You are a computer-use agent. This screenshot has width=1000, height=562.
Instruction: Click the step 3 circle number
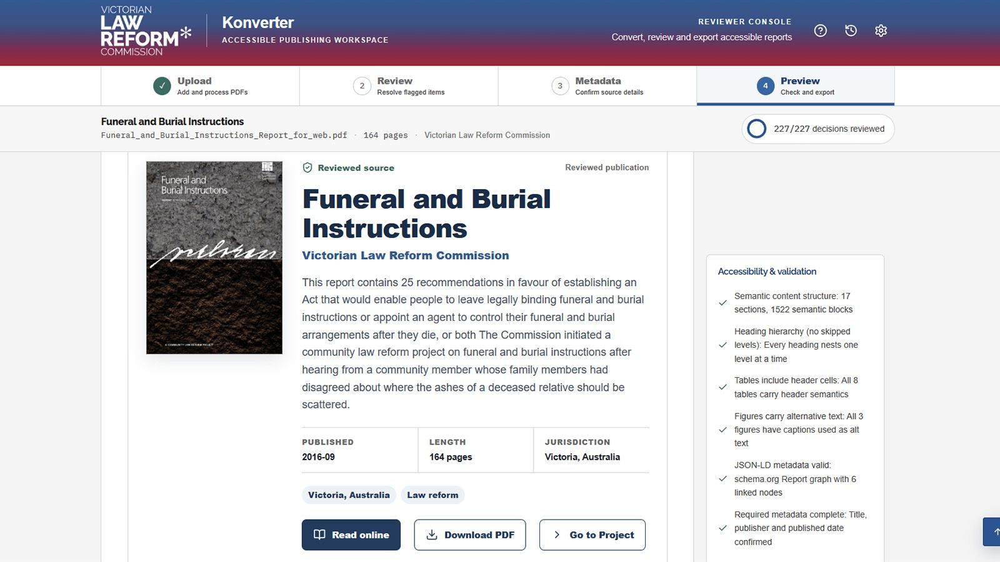pyautogui.click(x=560, y=86)
